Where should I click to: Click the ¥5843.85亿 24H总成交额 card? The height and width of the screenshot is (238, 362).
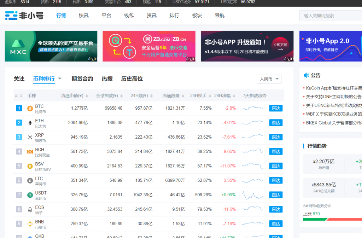[324, 187]
